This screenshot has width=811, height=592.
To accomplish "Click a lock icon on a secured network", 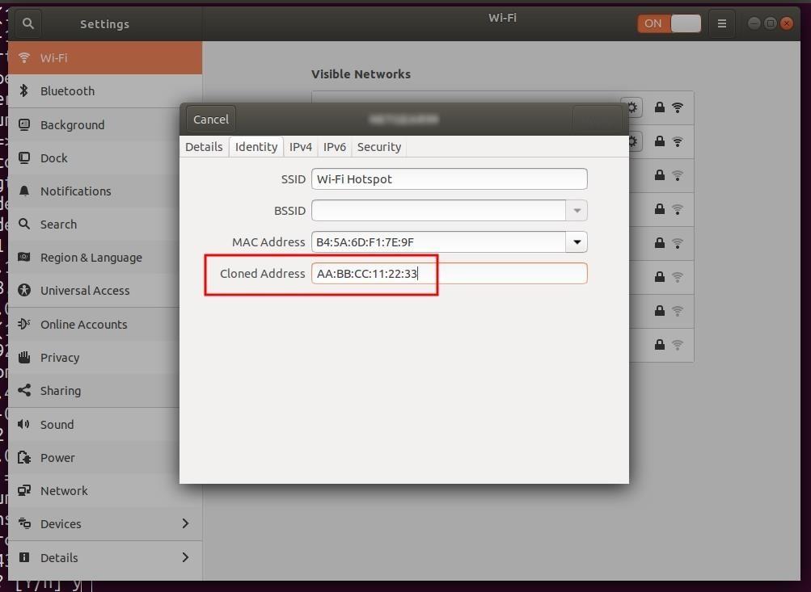I will (x=659, y=175).
